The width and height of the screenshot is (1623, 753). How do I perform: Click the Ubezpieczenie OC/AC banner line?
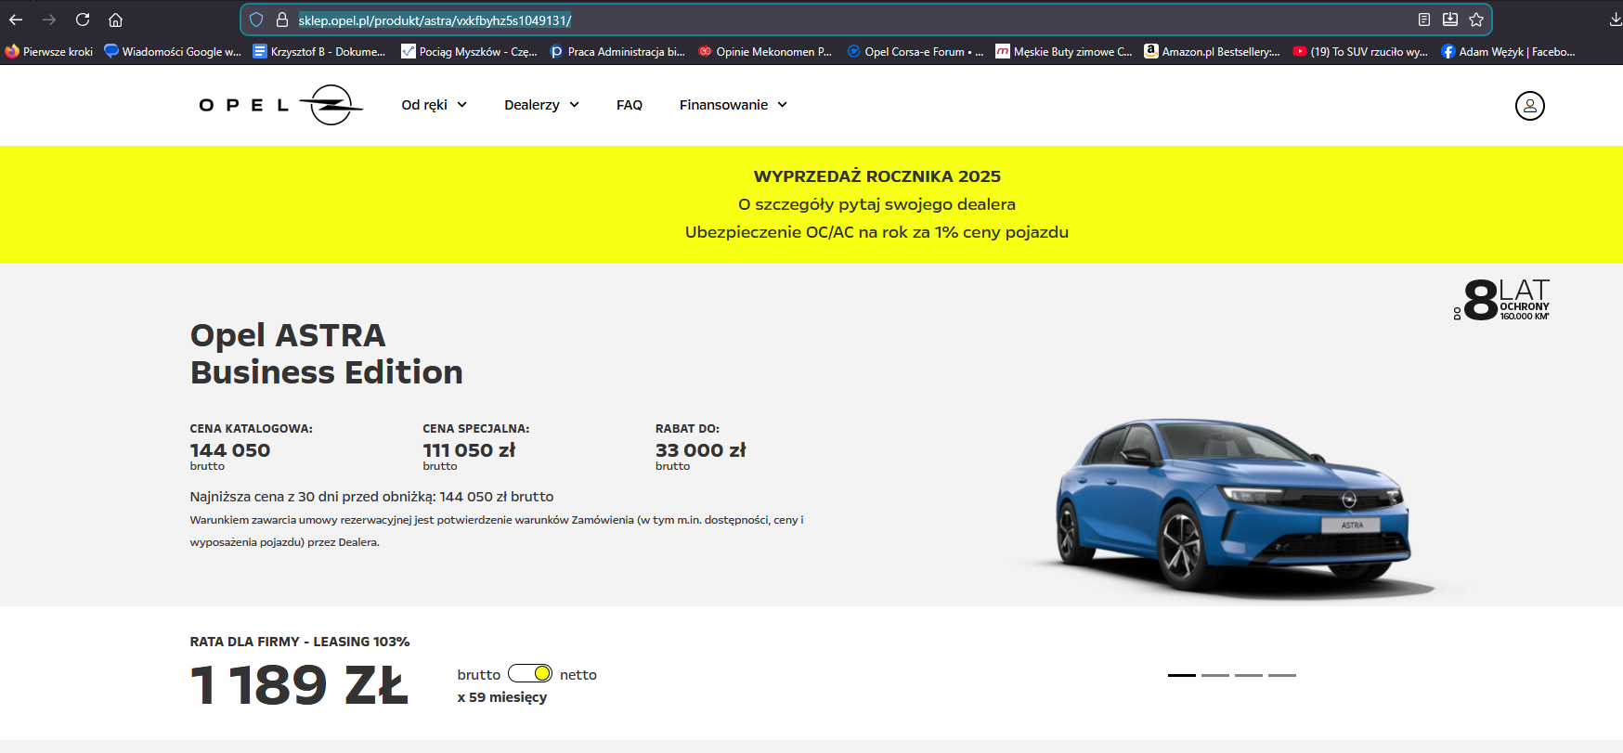coord(877,232)
